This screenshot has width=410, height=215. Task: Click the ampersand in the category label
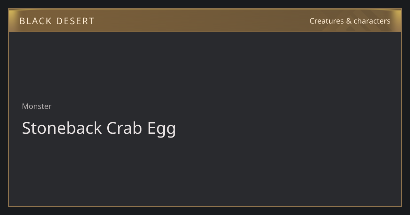[x=348, y=21]
